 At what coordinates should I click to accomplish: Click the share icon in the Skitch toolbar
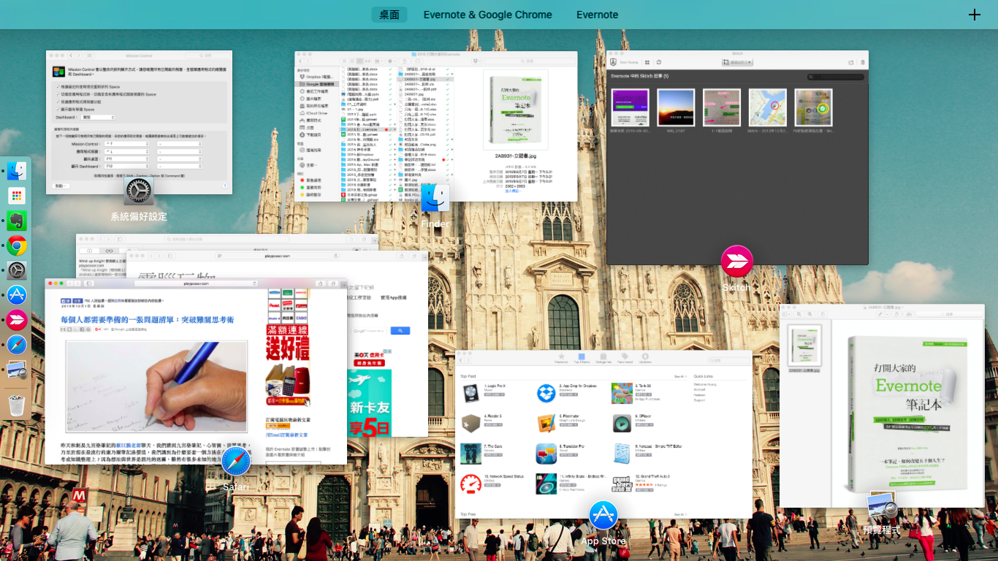pos(851,63)
